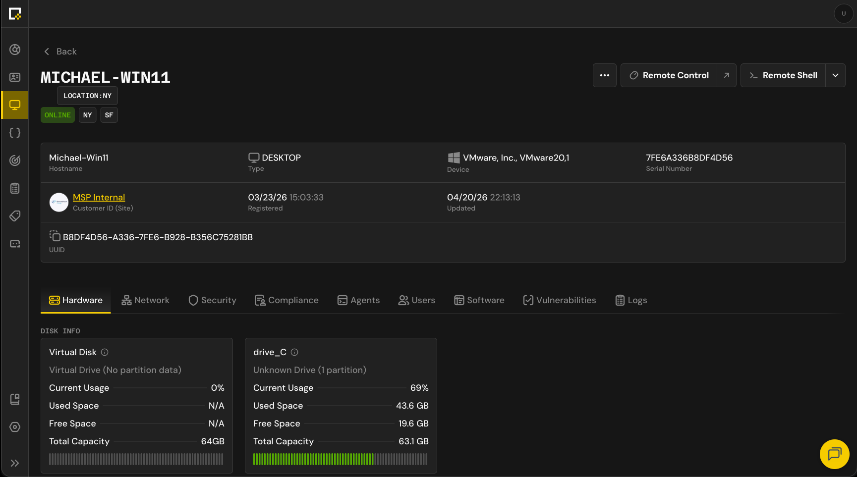Expand the sidebar with double chevron
Viewport: 857px width, 477px height.
[15, 463]
